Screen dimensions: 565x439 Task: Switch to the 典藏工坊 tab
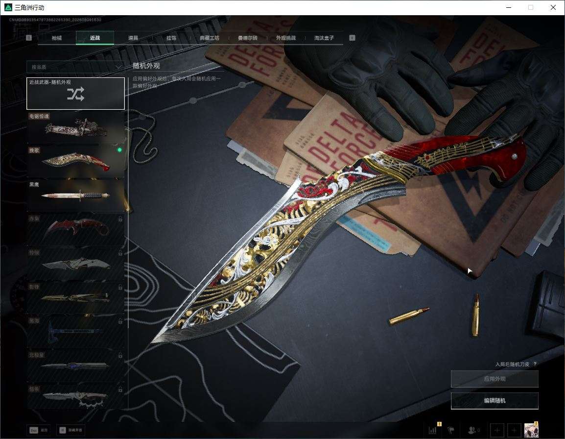tap(210, 38)
